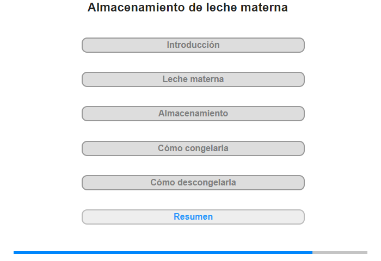Pick the how to thaw chapter
The image size is (381, 261).
pyautogui.click(x=193, y=183)
